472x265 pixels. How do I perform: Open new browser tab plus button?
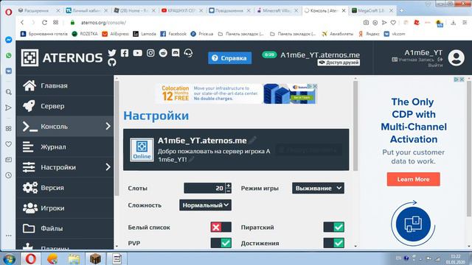[x=401, y=10]
